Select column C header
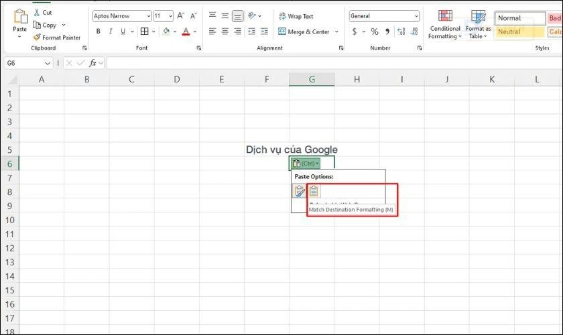The height and width of the screenshot is (335, 563). point(131,79)
